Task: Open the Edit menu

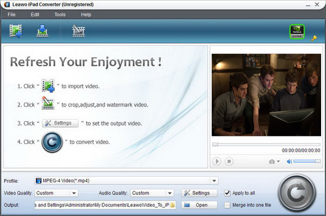Action: [35, 15]
